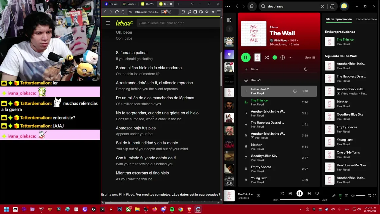Share the page from the address bar
Screen dimensions: 380x214
point(170,12)
